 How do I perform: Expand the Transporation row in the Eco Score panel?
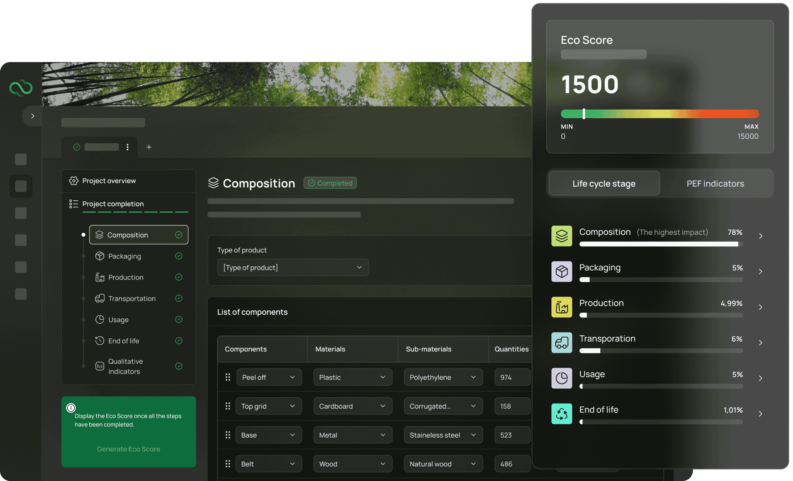761,343
